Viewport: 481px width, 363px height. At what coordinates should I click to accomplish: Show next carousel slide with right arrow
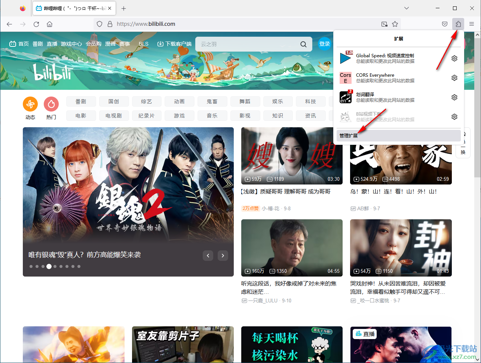(223, 256)
